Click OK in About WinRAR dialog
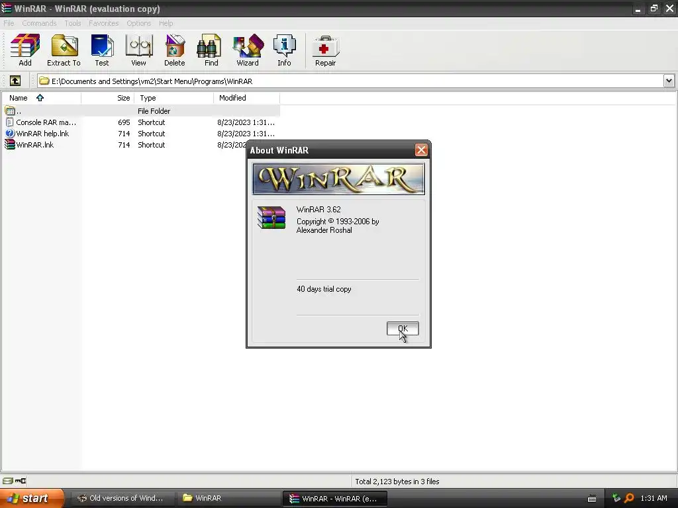The width and height of the screenshot is (678, 508). point(403,328)
